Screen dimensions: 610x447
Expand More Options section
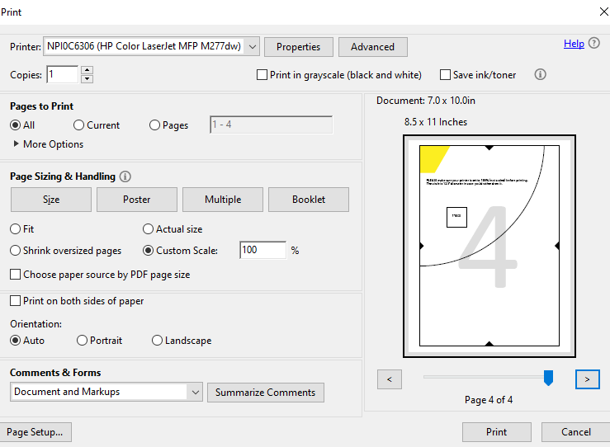coord(17,144)
